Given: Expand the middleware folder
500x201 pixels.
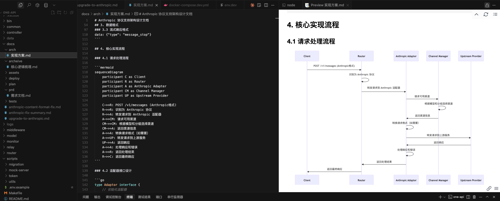Looking at the screenshot, I should tap(16, 130).
